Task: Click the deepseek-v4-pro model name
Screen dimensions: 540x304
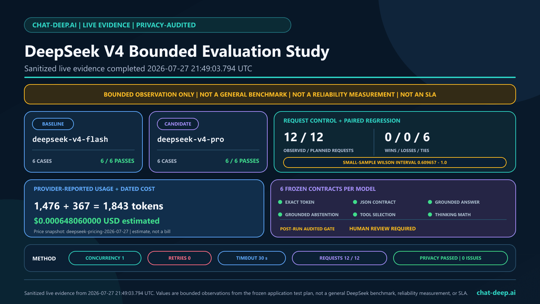Action: (x=191, y=139)
